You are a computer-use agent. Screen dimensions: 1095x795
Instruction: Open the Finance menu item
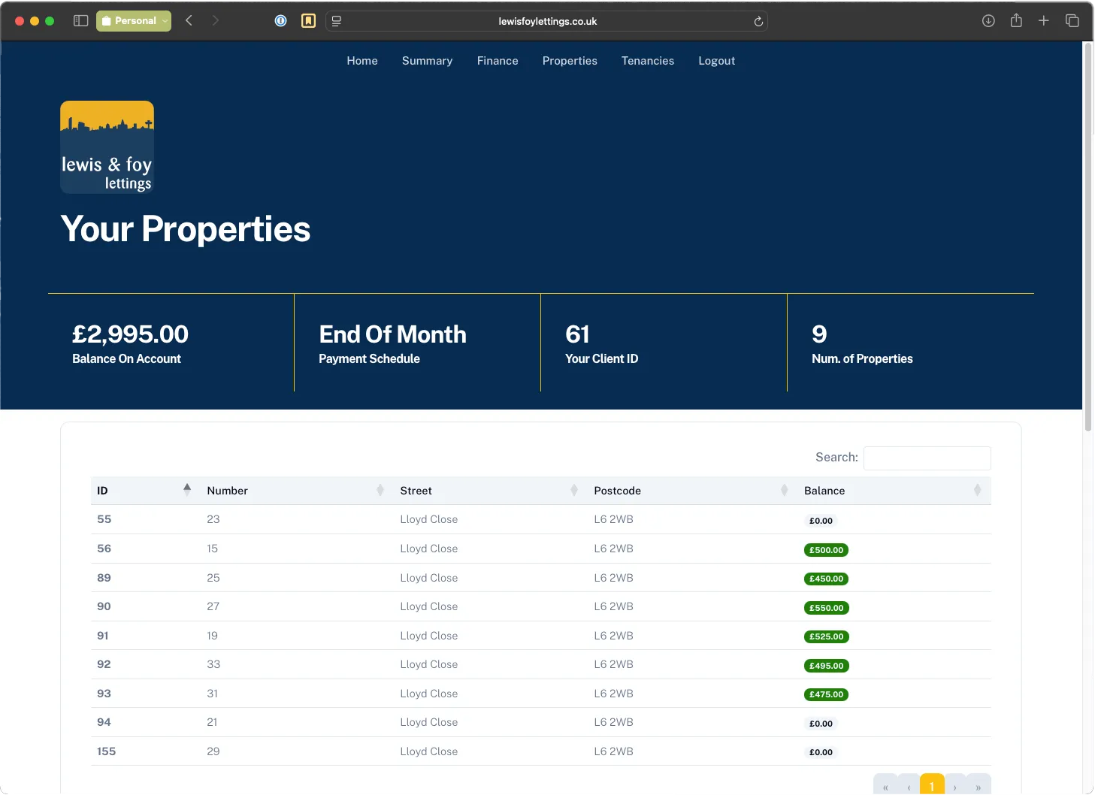click(497, 61)
